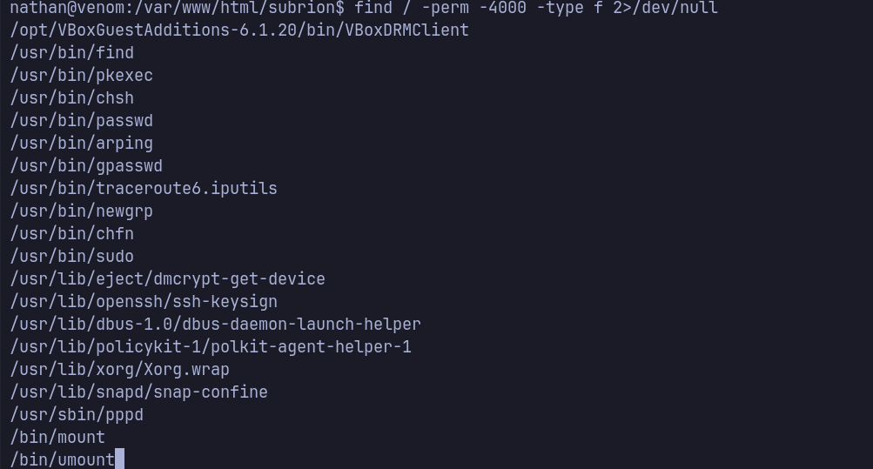Click the /usr/bin/find output line
Screen dimensions: 873x469
pyautogui.click(x=72, y=53)
